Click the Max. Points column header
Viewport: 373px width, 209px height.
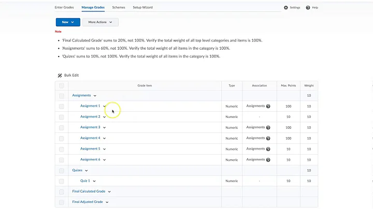pos(289,85)
